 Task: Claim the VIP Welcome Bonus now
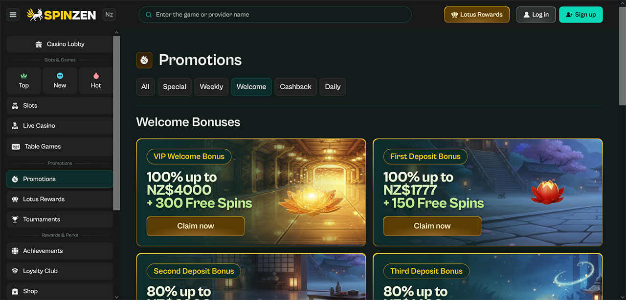196,226
